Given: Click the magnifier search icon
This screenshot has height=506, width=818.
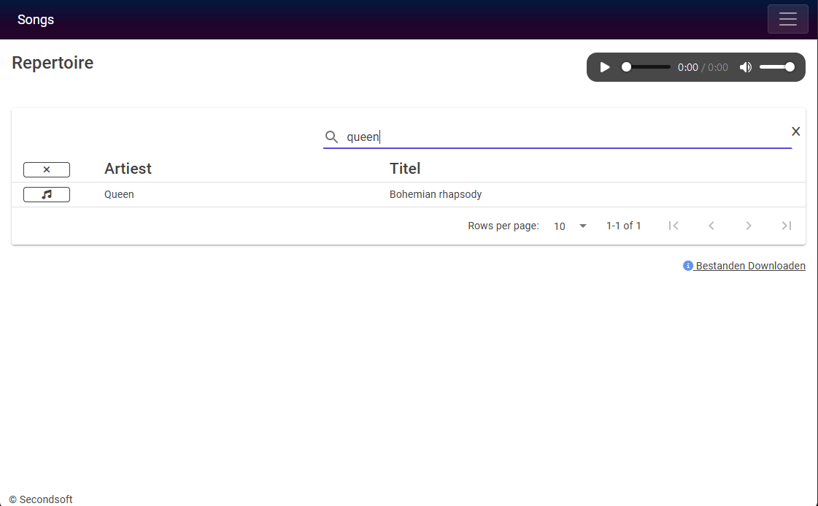Looking at the screenshot, I should tap(331, 137).
